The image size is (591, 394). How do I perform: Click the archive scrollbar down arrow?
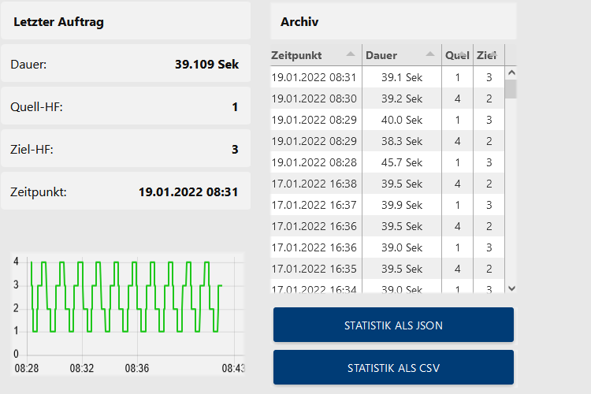tap(511, 289)
